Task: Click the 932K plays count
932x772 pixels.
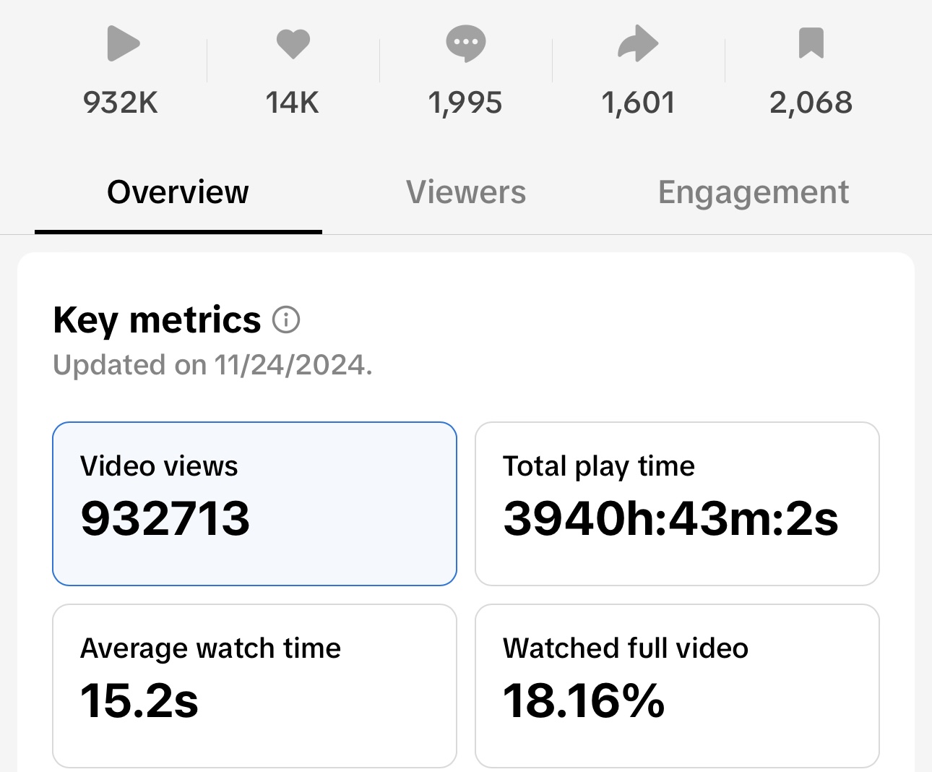Action: click(121, 103)
